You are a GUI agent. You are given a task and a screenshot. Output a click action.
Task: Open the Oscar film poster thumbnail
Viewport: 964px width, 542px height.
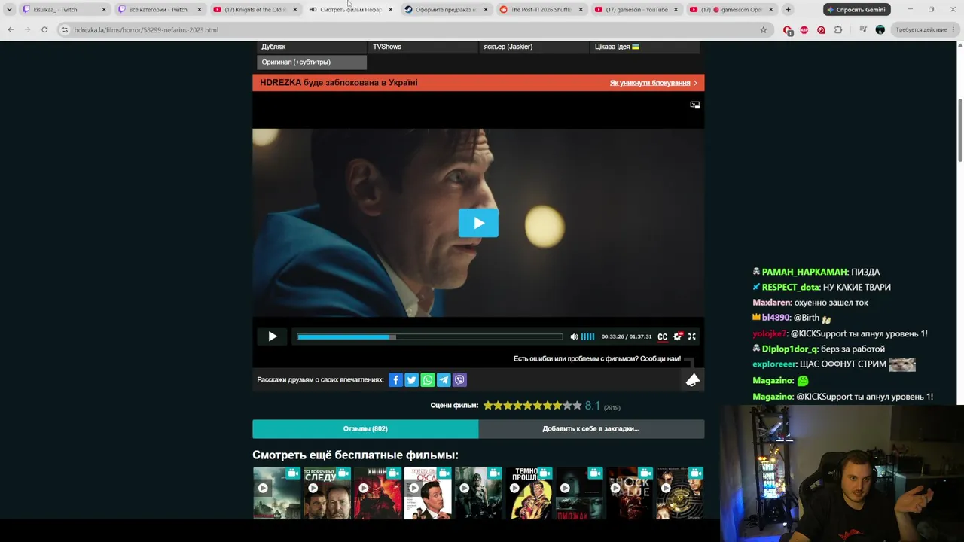click(x=429, y=493)
